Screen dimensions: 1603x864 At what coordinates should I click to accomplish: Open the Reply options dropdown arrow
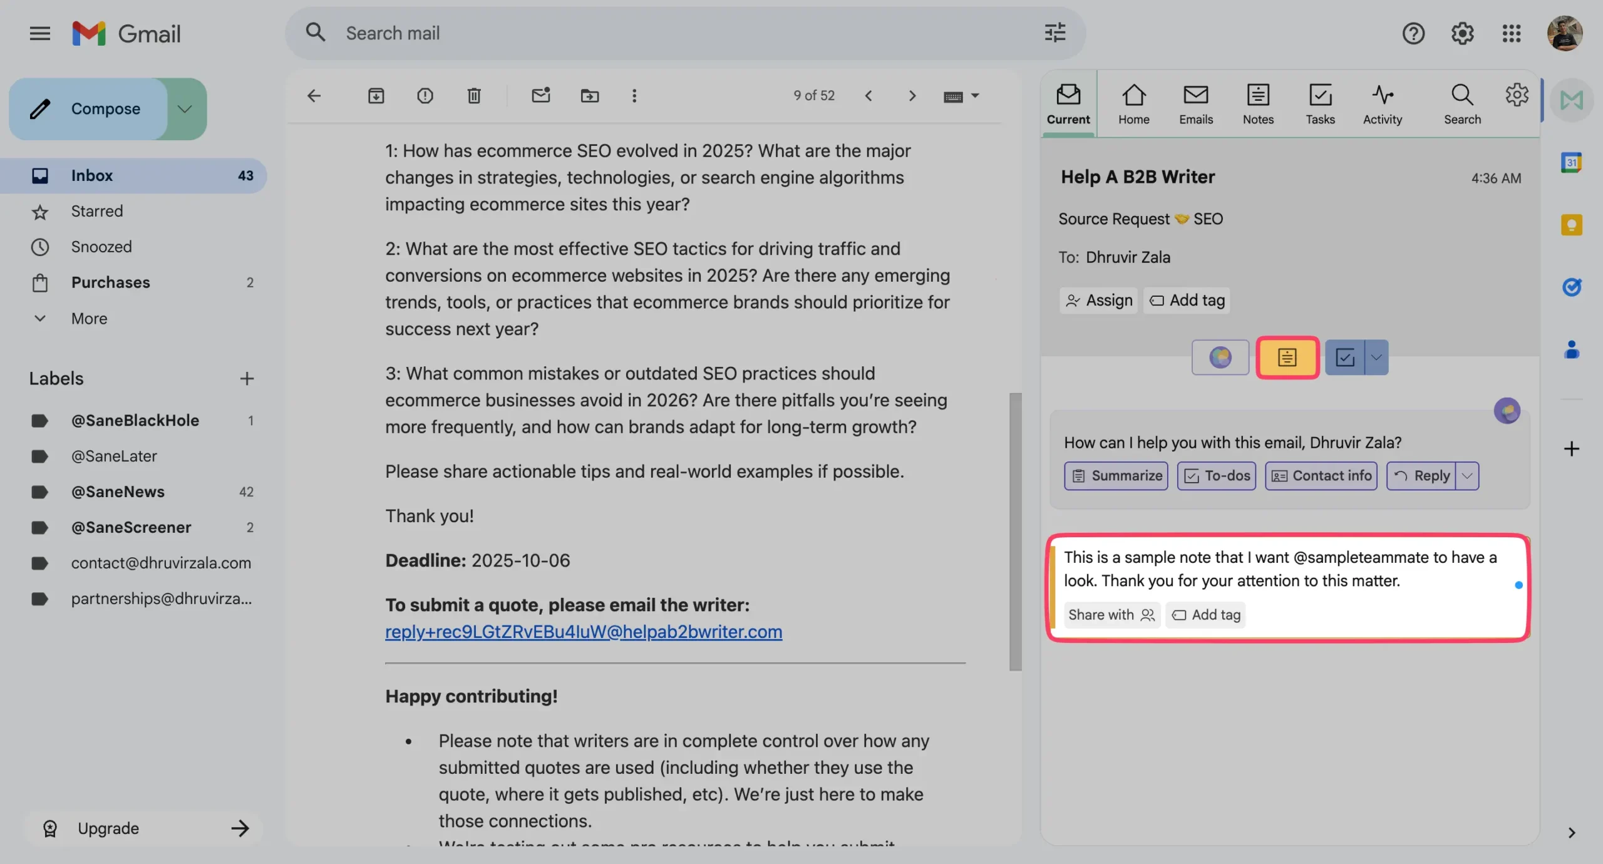[x=1467, y=476]
